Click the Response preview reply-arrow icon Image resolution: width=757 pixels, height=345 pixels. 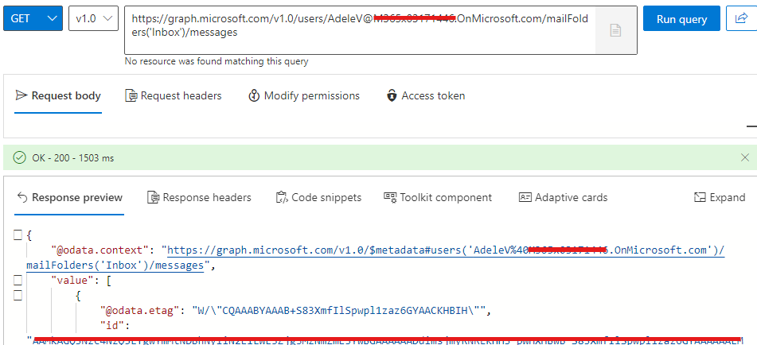coord(21,198)
